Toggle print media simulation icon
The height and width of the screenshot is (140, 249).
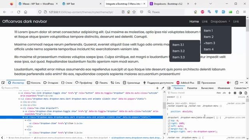245,93
